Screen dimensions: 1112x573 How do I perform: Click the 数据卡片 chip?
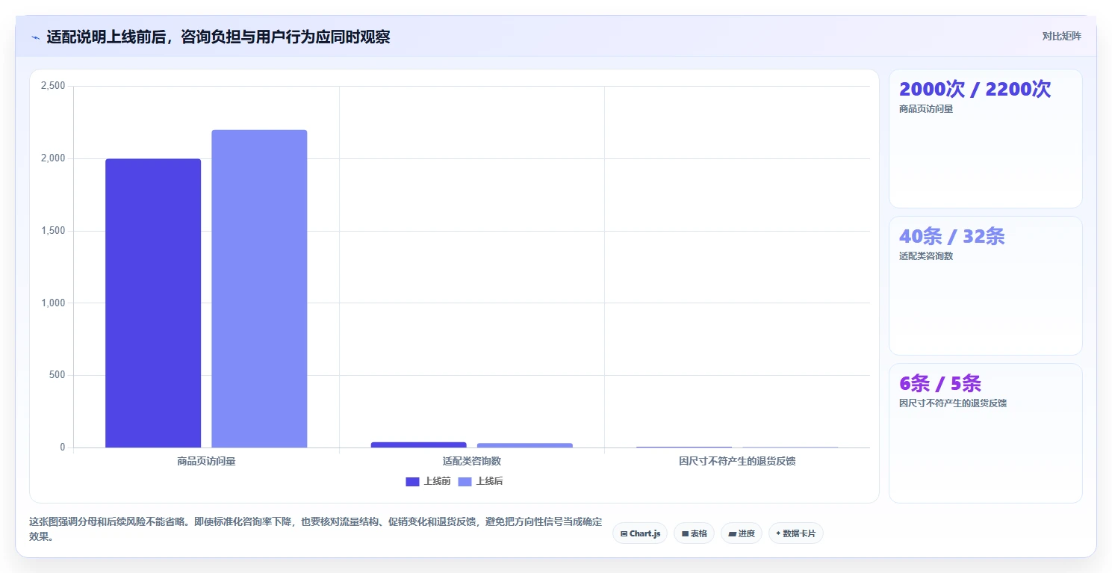pos(796,533)
